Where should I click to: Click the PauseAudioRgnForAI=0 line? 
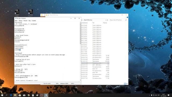[x=22, y=40]
